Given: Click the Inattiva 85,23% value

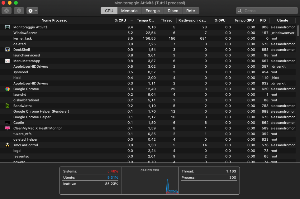Looking at the screenshot, I should (x=112, y=184).
